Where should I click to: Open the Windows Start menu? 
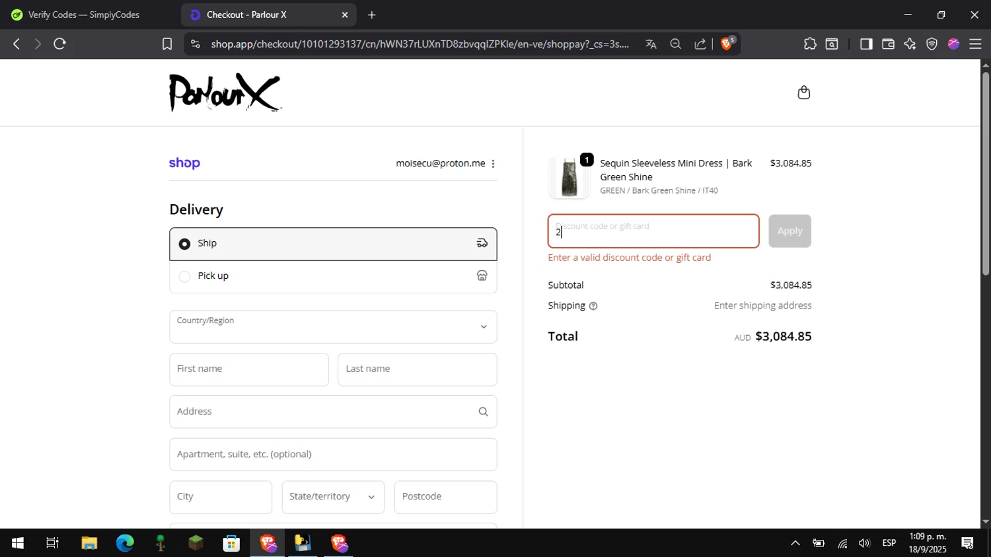(x=18, y=543)
